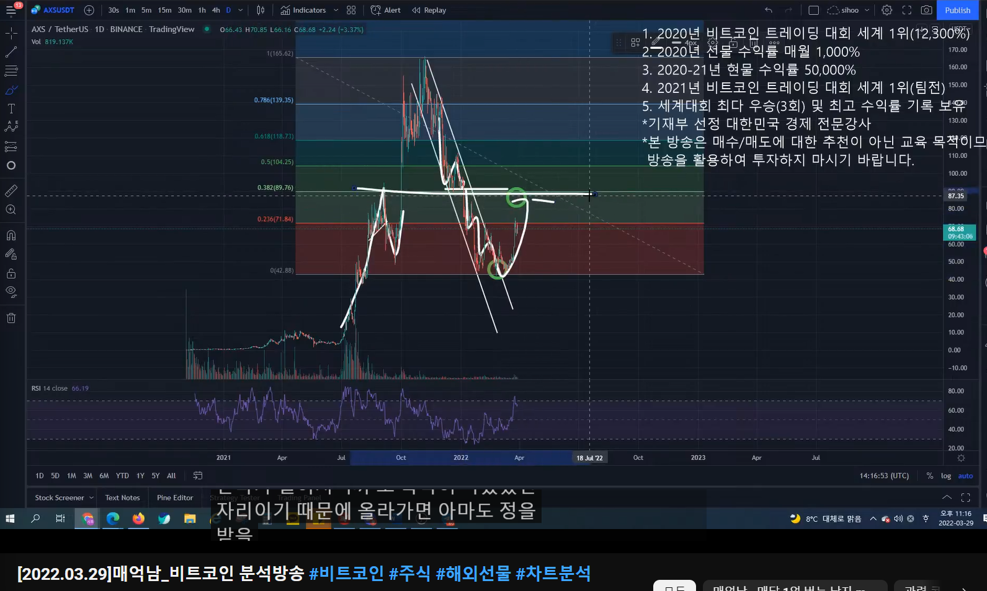Viewport: 987px width, 591px height.
Task: Open the Text Notes tab
Action: [x=123, y=497]
